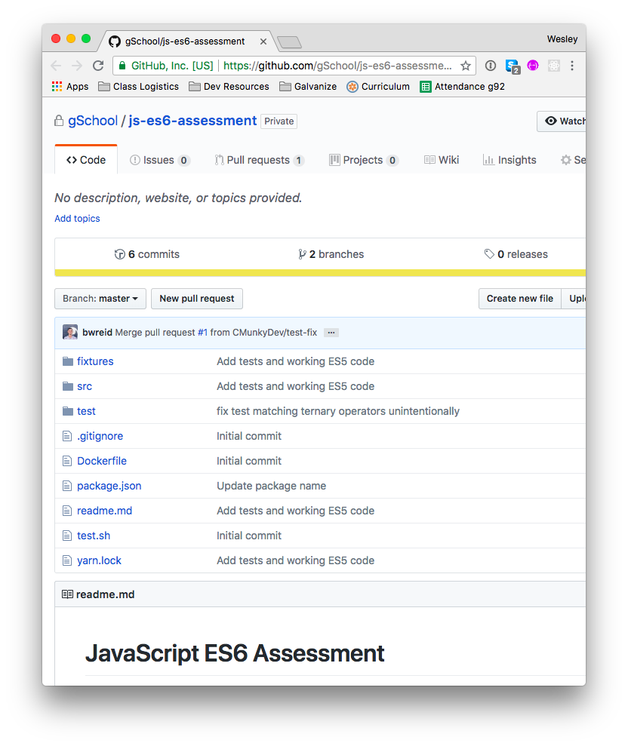Open Attendance g92 spreadsheet bookmark
Viewport: 628px width, 746px height.
[x=462, y=87]
